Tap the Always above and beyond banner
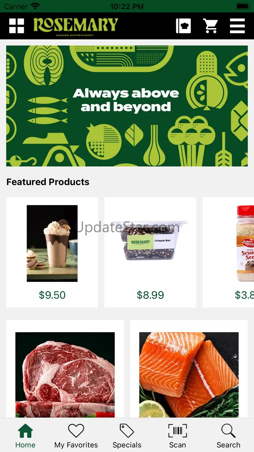The width and height of the screenshot is (254, 452). pos(127,106)
